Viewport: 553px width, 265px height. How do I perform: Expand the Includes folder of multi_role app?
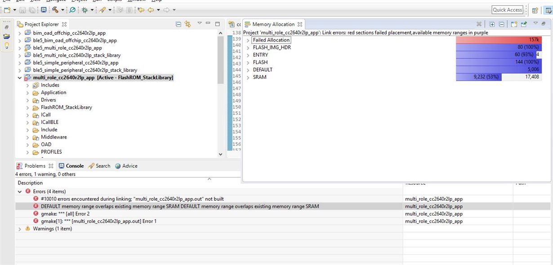(28, 85)
